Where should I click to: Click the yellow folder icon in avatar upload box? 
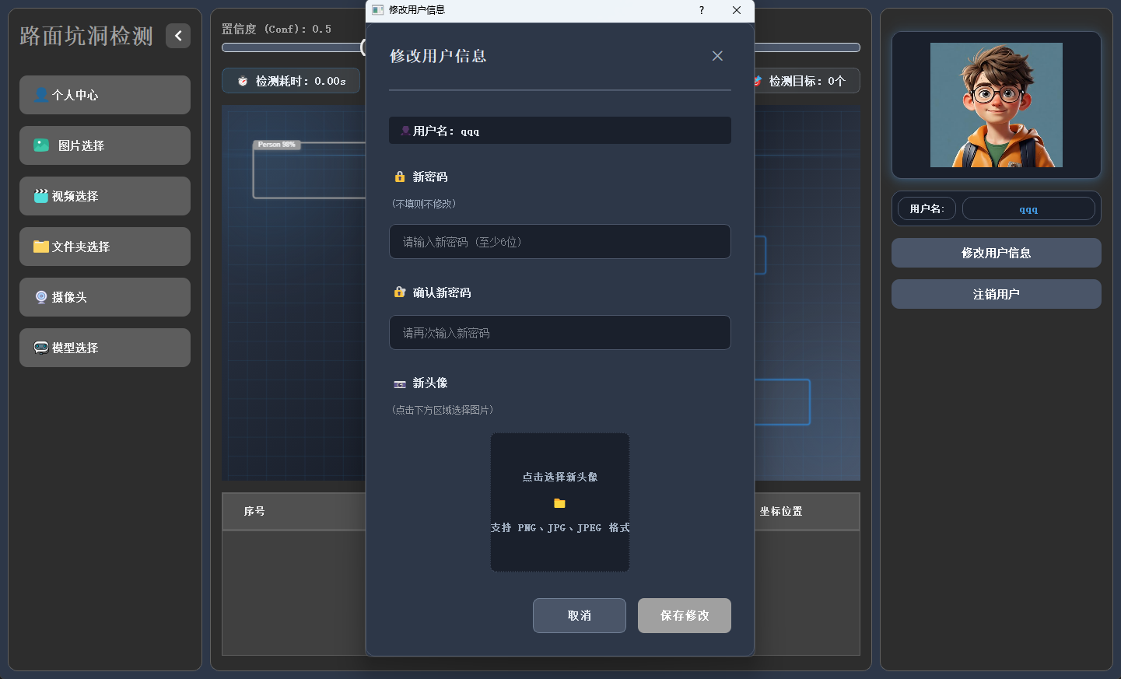[559, 503]
